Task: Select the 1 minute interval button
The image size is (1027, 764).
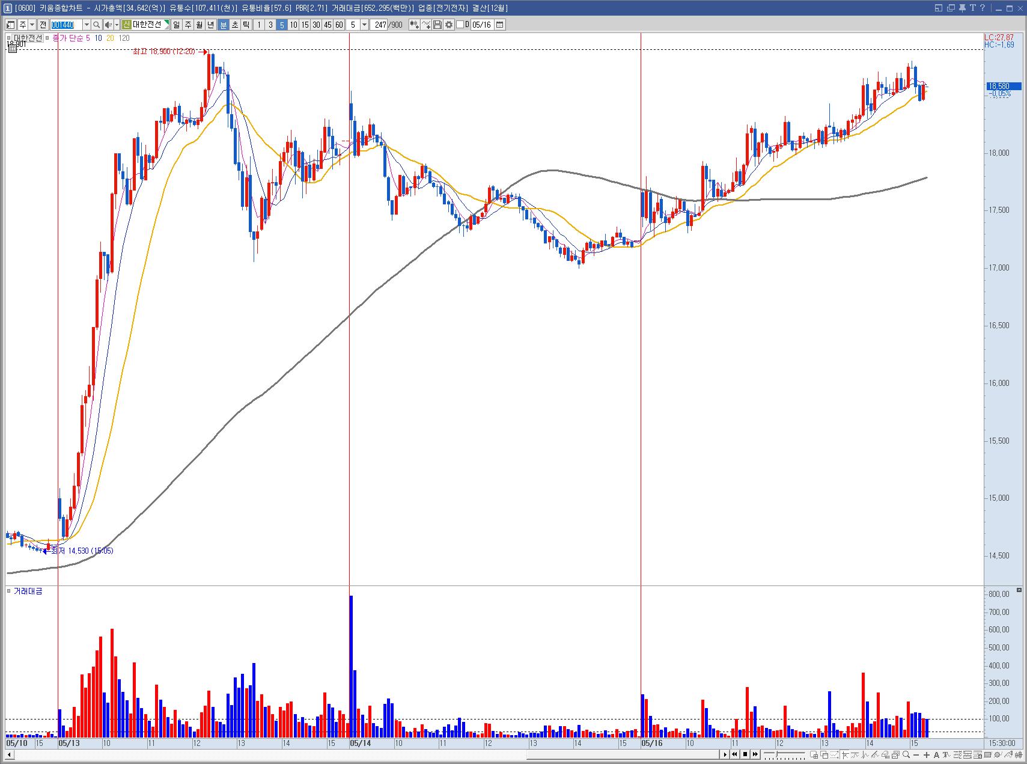Action: [258, 25]
